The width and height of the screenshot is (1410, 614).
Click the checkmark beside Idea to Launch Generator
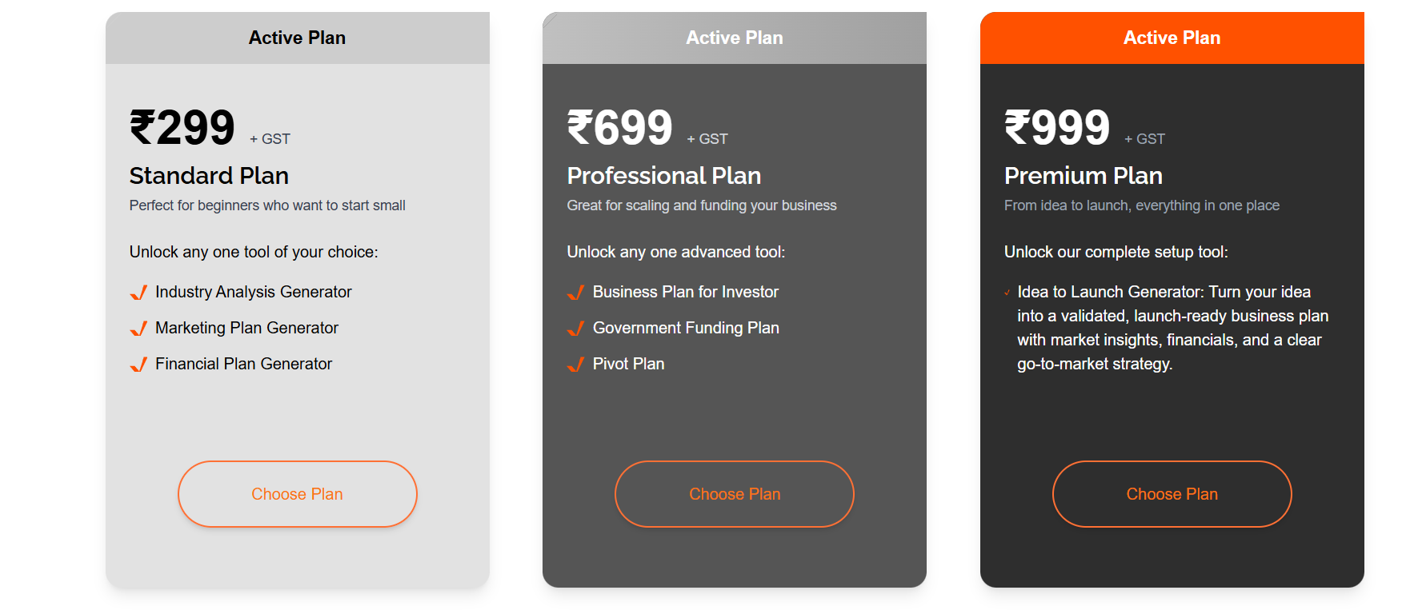1007,293
